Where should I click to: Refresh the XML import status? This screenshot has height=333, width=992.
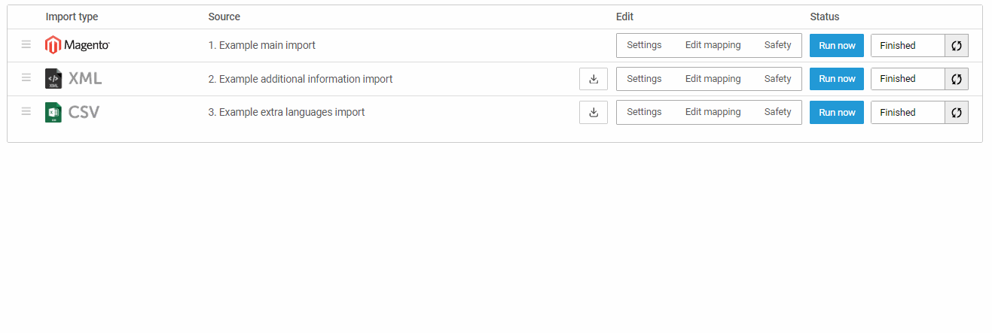pyautogui.click(x=957, y=79)
